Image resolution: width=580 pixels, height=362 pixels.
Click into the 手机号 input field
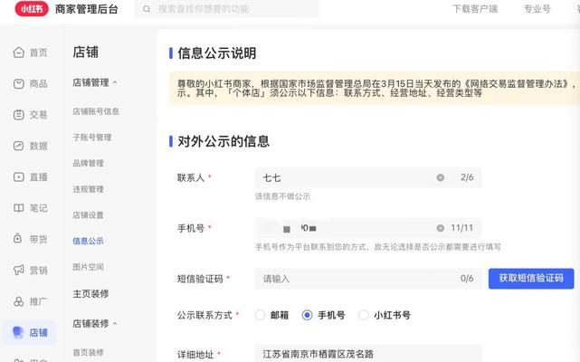[368, 228]
